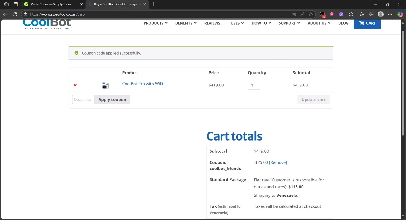
Task: Open browser essentials heart icon
Action: pyautogui.click(x=371, y=14)
